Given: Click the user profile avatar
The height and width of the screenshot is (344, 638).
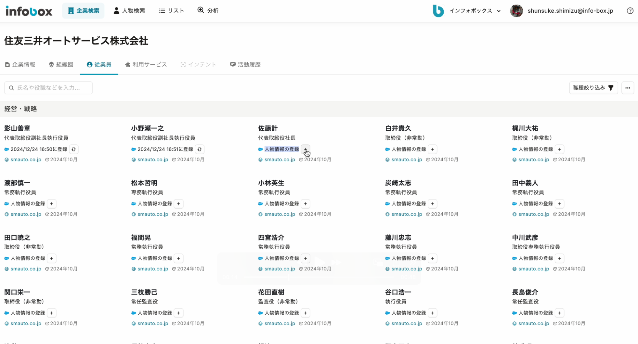Looking at the screenshot, I should tap(516, 11).
